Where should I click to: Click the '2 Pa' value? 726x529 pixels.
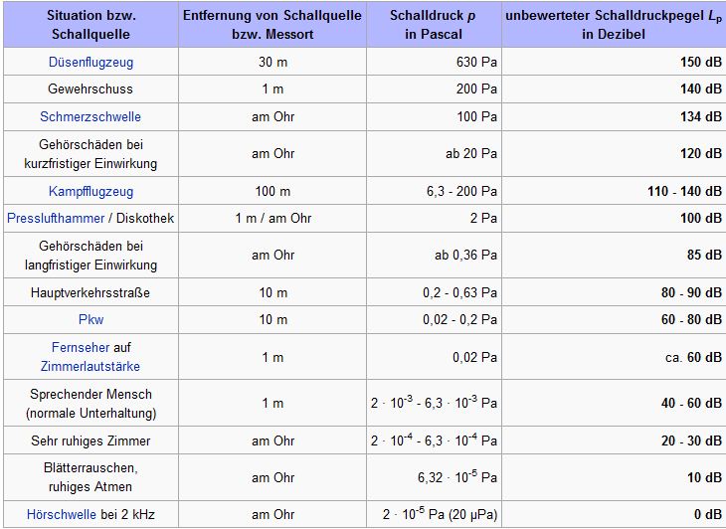point(483,218)
